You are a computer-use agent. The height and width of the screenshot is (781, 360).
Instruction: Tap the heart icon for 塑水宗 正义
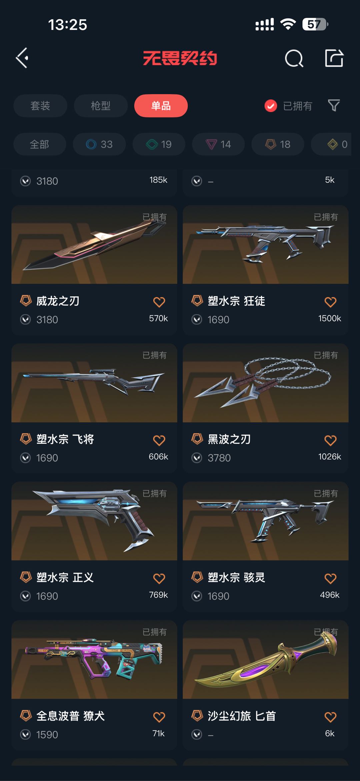(159, 578)
